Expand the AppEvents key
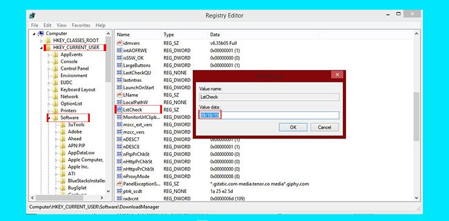Screen dimensions: 449x221 click(x=49, y=55)
